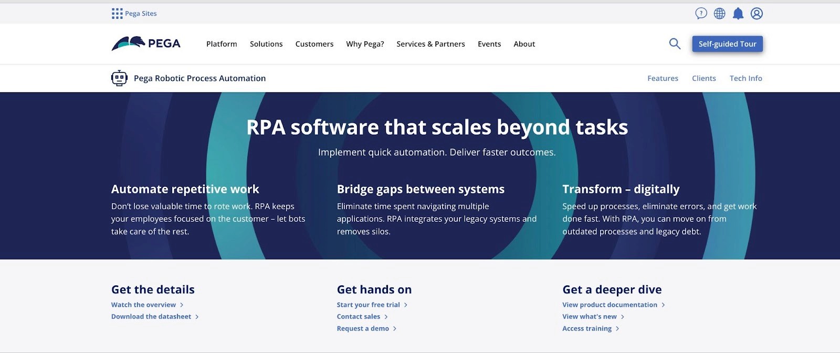Jump to the Clients section
This screenshot has width=840, height=353.
point(703,78)
